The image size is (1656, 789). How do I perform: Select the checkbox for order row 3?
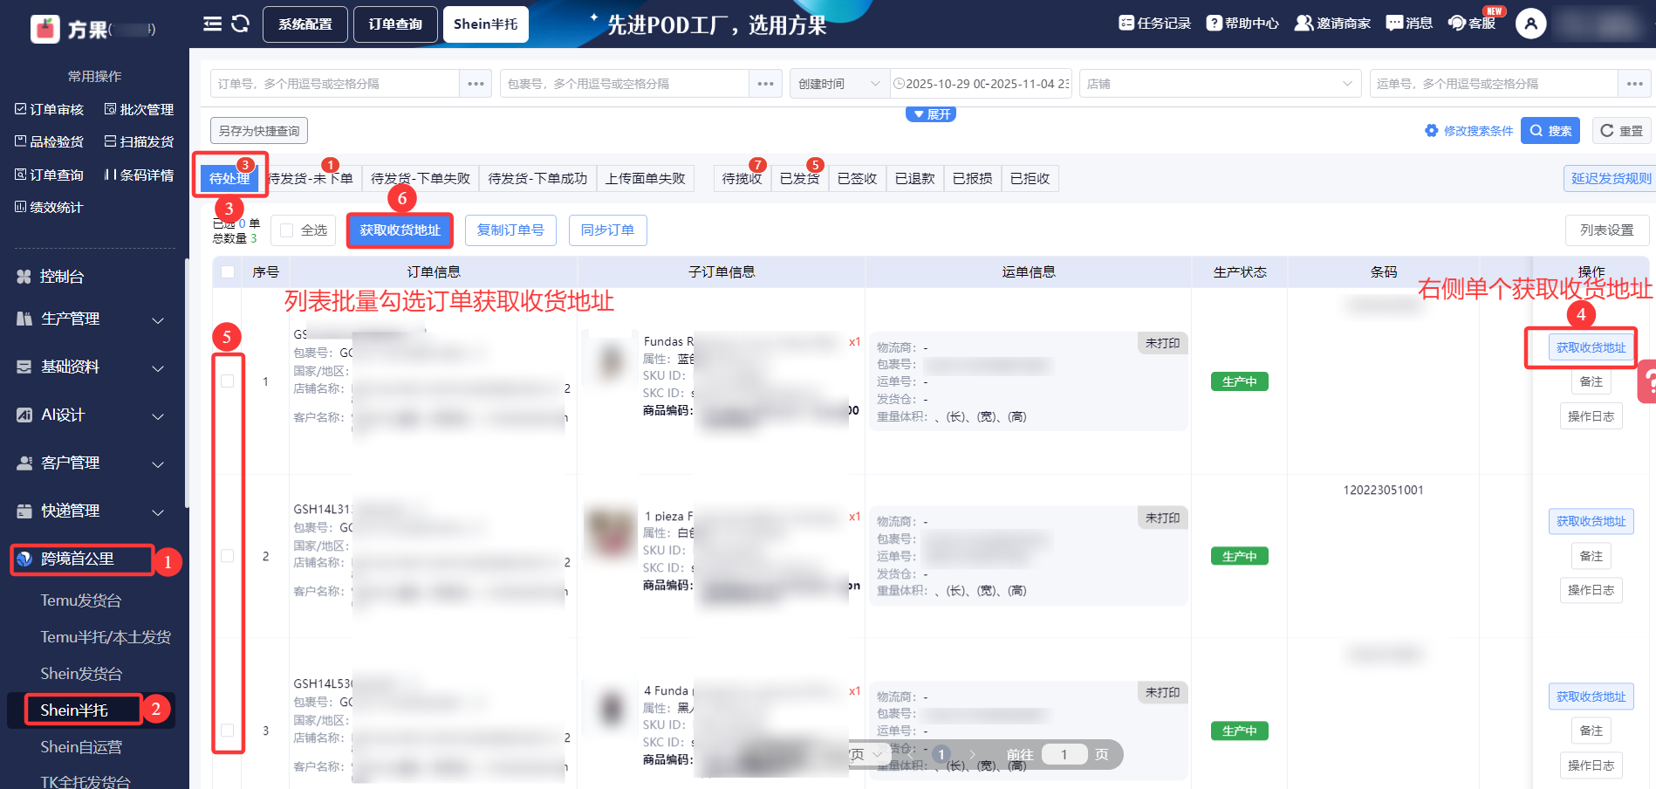(228, 731)
